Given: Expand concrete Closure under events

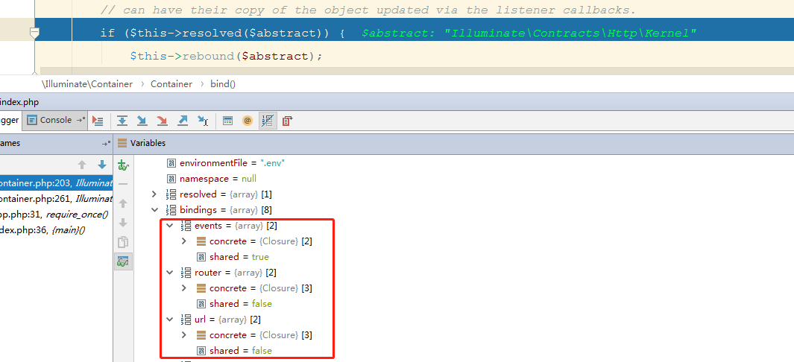Looking at the screenshot, I should [x=184, y=241].
